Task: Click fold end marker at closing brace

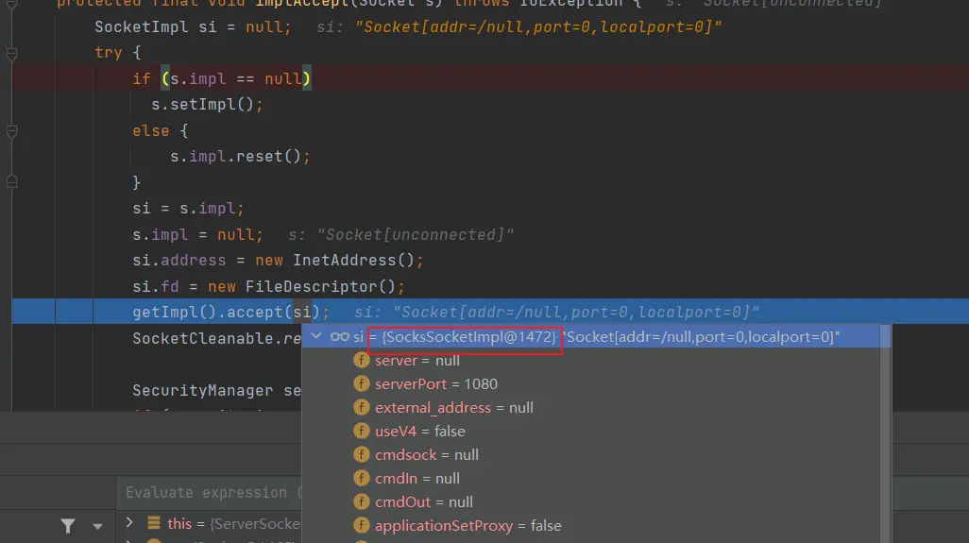Action: [11, 182]
